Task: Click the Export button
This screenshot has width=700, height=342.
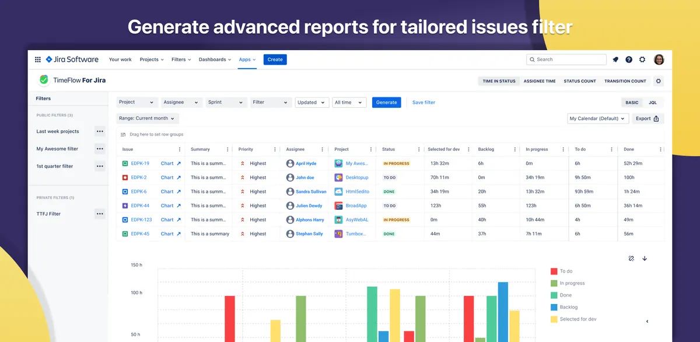Action: coord(647,118)
